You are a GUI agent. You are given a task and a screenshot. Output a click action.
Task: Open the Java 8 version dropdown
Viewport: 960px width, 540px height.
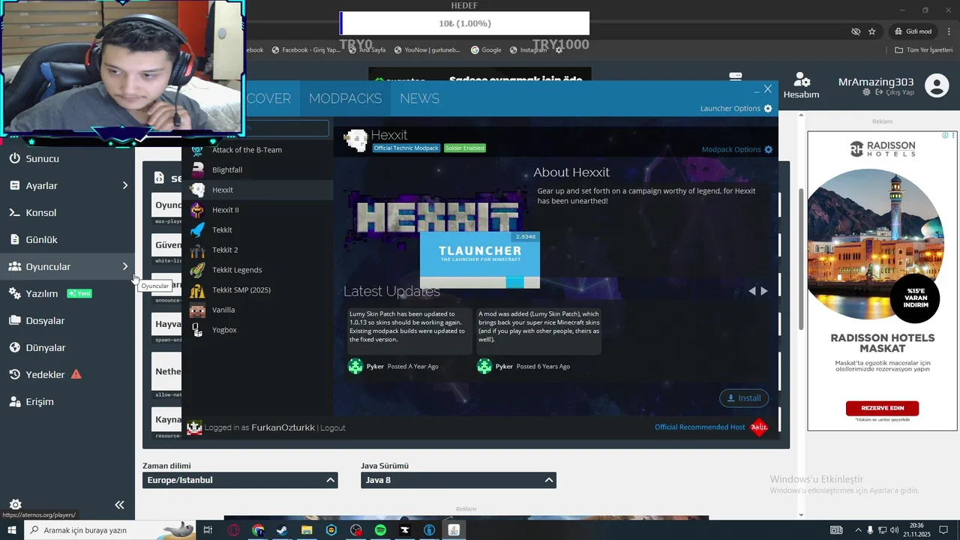coord(458,480)
